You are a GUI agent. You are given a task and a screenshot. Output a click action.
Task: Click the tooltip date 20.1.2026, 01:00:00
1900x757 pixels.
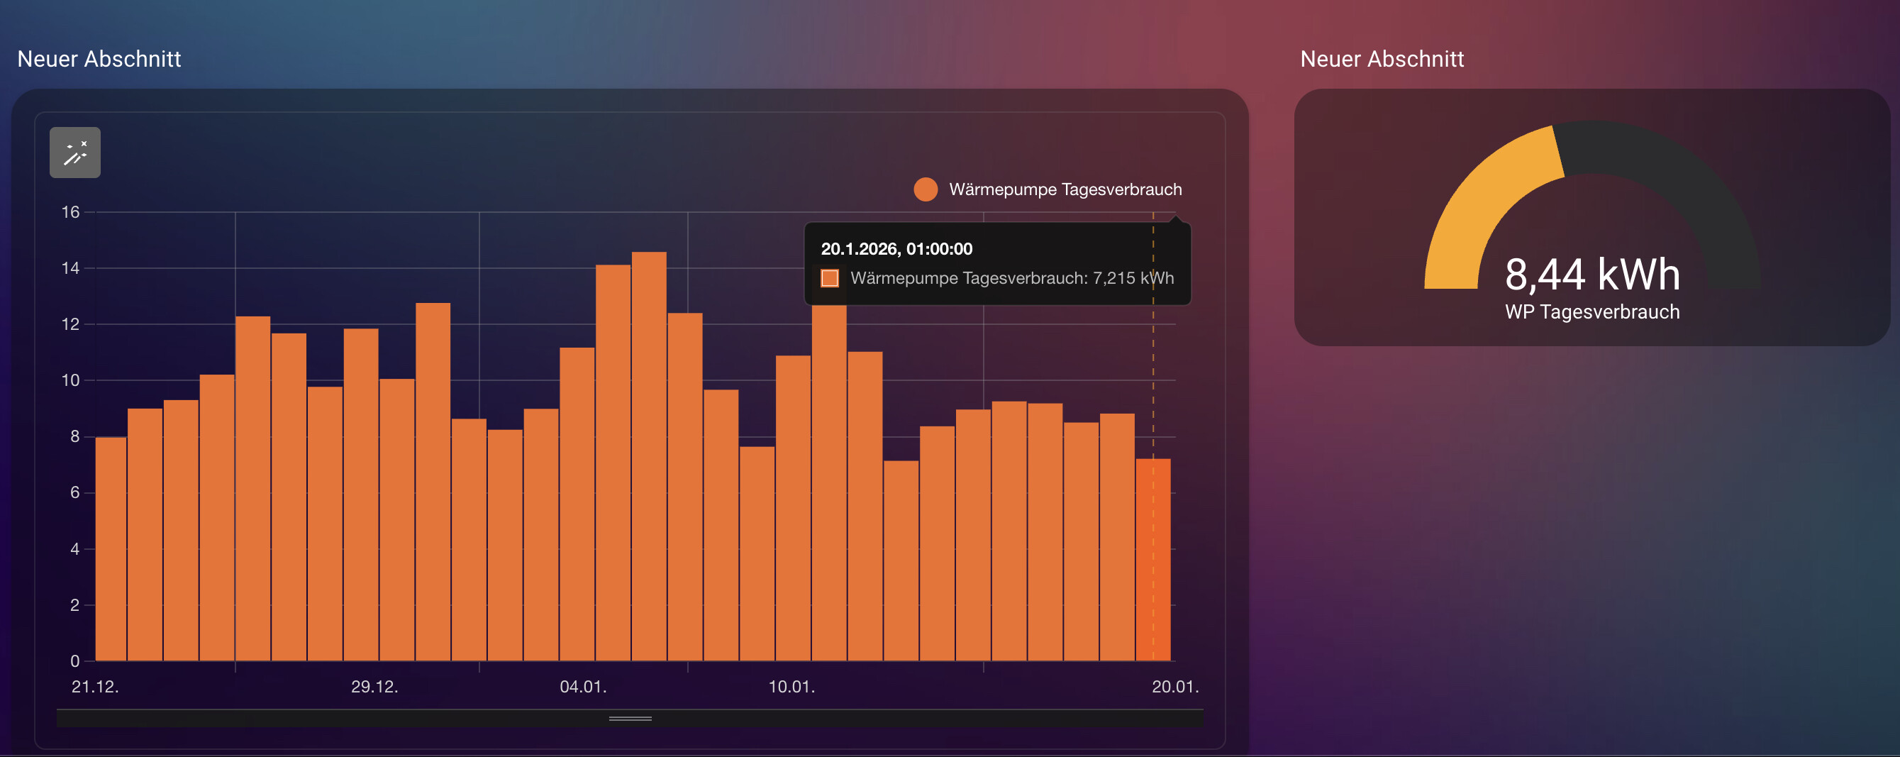click(x=896, y=250)
